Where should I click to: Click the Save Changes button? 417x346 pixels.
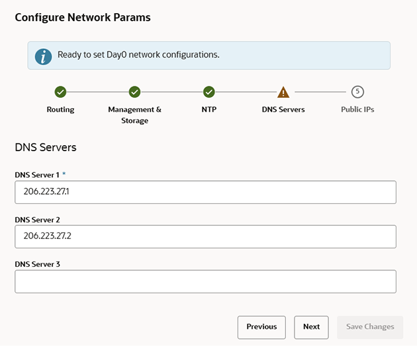(x=370, y=327)
